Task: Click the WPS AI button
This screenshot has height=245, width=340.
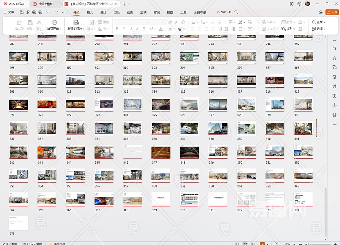Action: pyautogui.click(x=224, y=12)
